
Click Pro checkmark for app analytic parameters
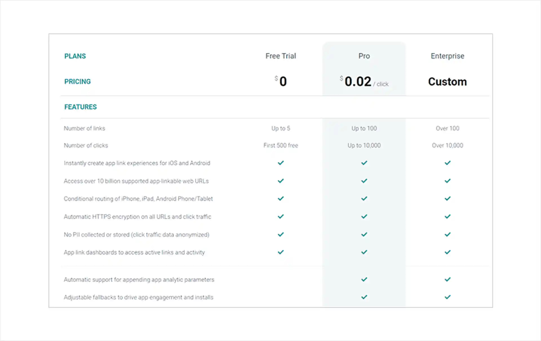pos(364,279)
